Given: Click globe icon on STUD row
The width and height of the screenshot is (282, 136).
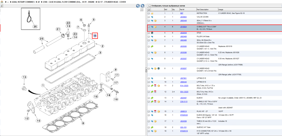Looking at the screenshot, I should pyautogui.click(x=152, y=33).
